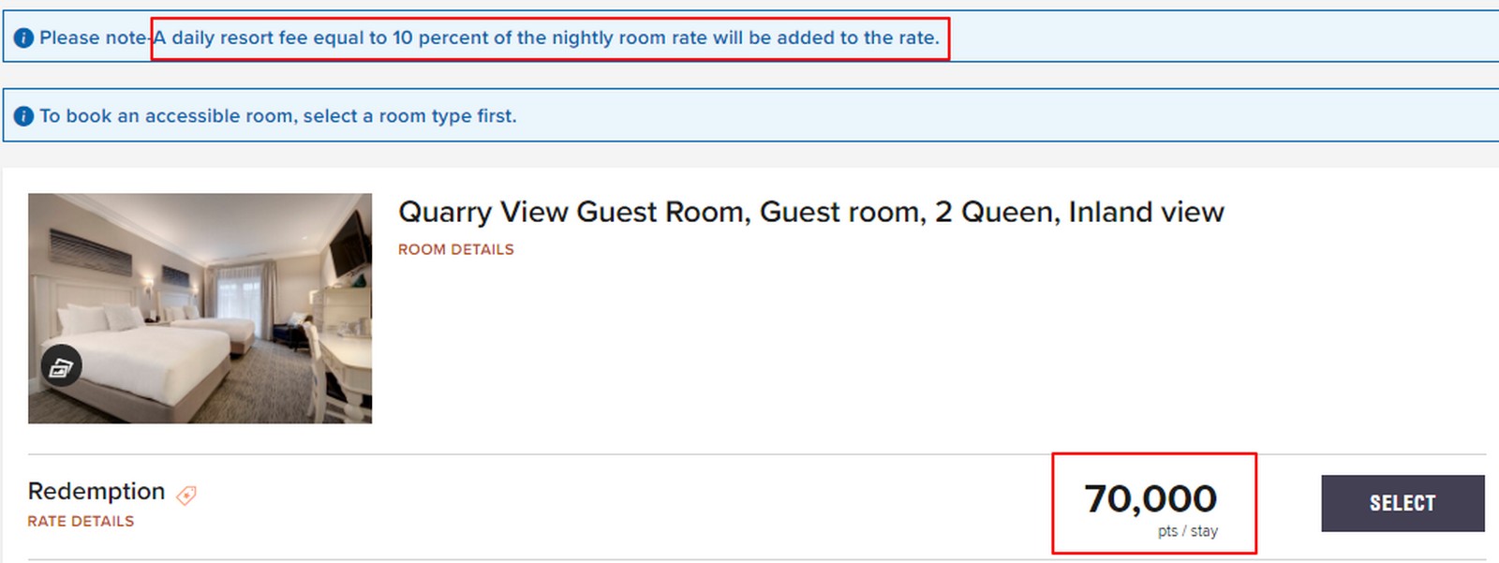
Task: Click the room photo thumbnail
Action: (200, 309)
